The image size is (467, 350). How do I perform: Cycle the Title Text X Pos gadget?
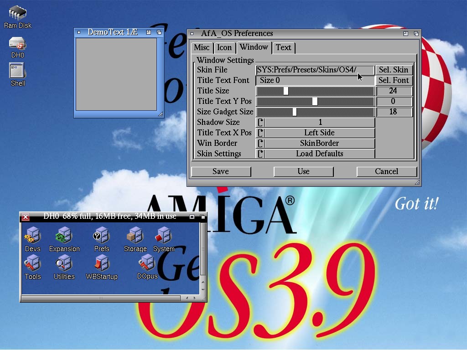260,133
